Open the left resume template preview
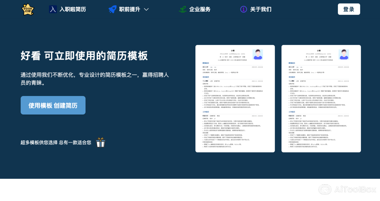Image resolution: width=380 pixels, height=201 pixels. coord(235,98)
